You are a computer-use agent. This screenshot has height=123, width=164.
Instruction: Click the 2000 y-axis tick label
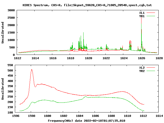click(x=11, y=25)
